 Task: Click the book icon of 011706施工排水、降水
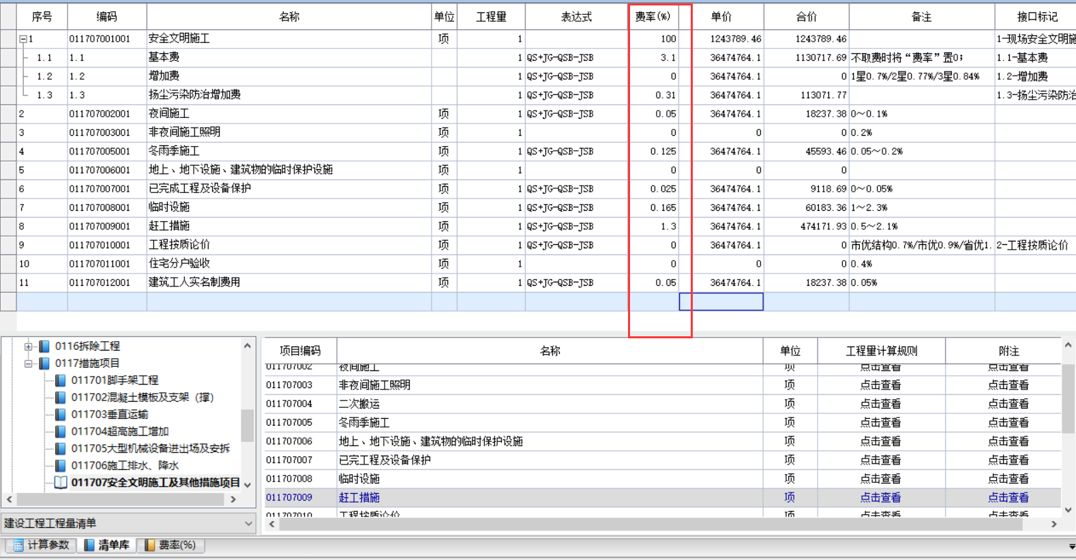click(61, 466)
